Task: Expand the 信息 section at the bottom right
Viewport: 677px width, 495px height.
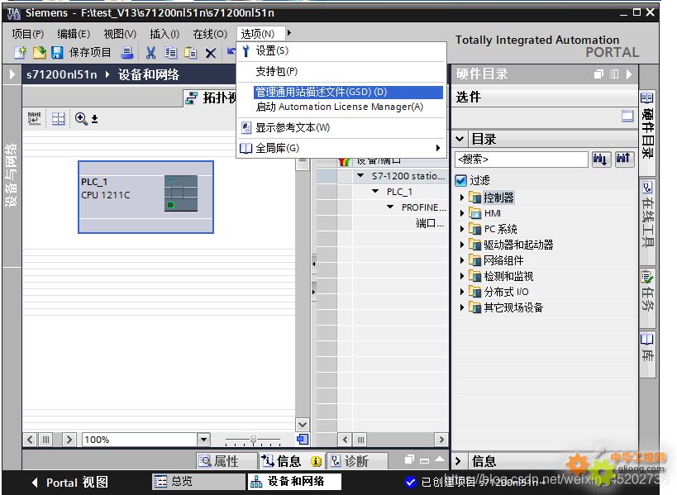Action: click(x=459, y=461)
